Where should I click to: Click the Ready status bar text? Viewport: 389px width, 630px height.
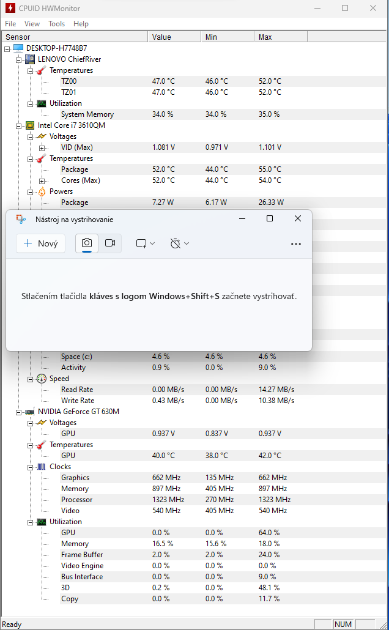pos(12,624)
